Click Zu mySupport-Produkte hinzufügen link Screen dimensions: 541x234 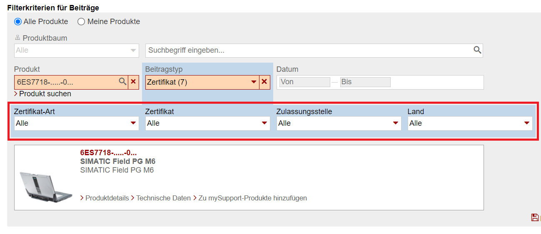tap(252, 198)
